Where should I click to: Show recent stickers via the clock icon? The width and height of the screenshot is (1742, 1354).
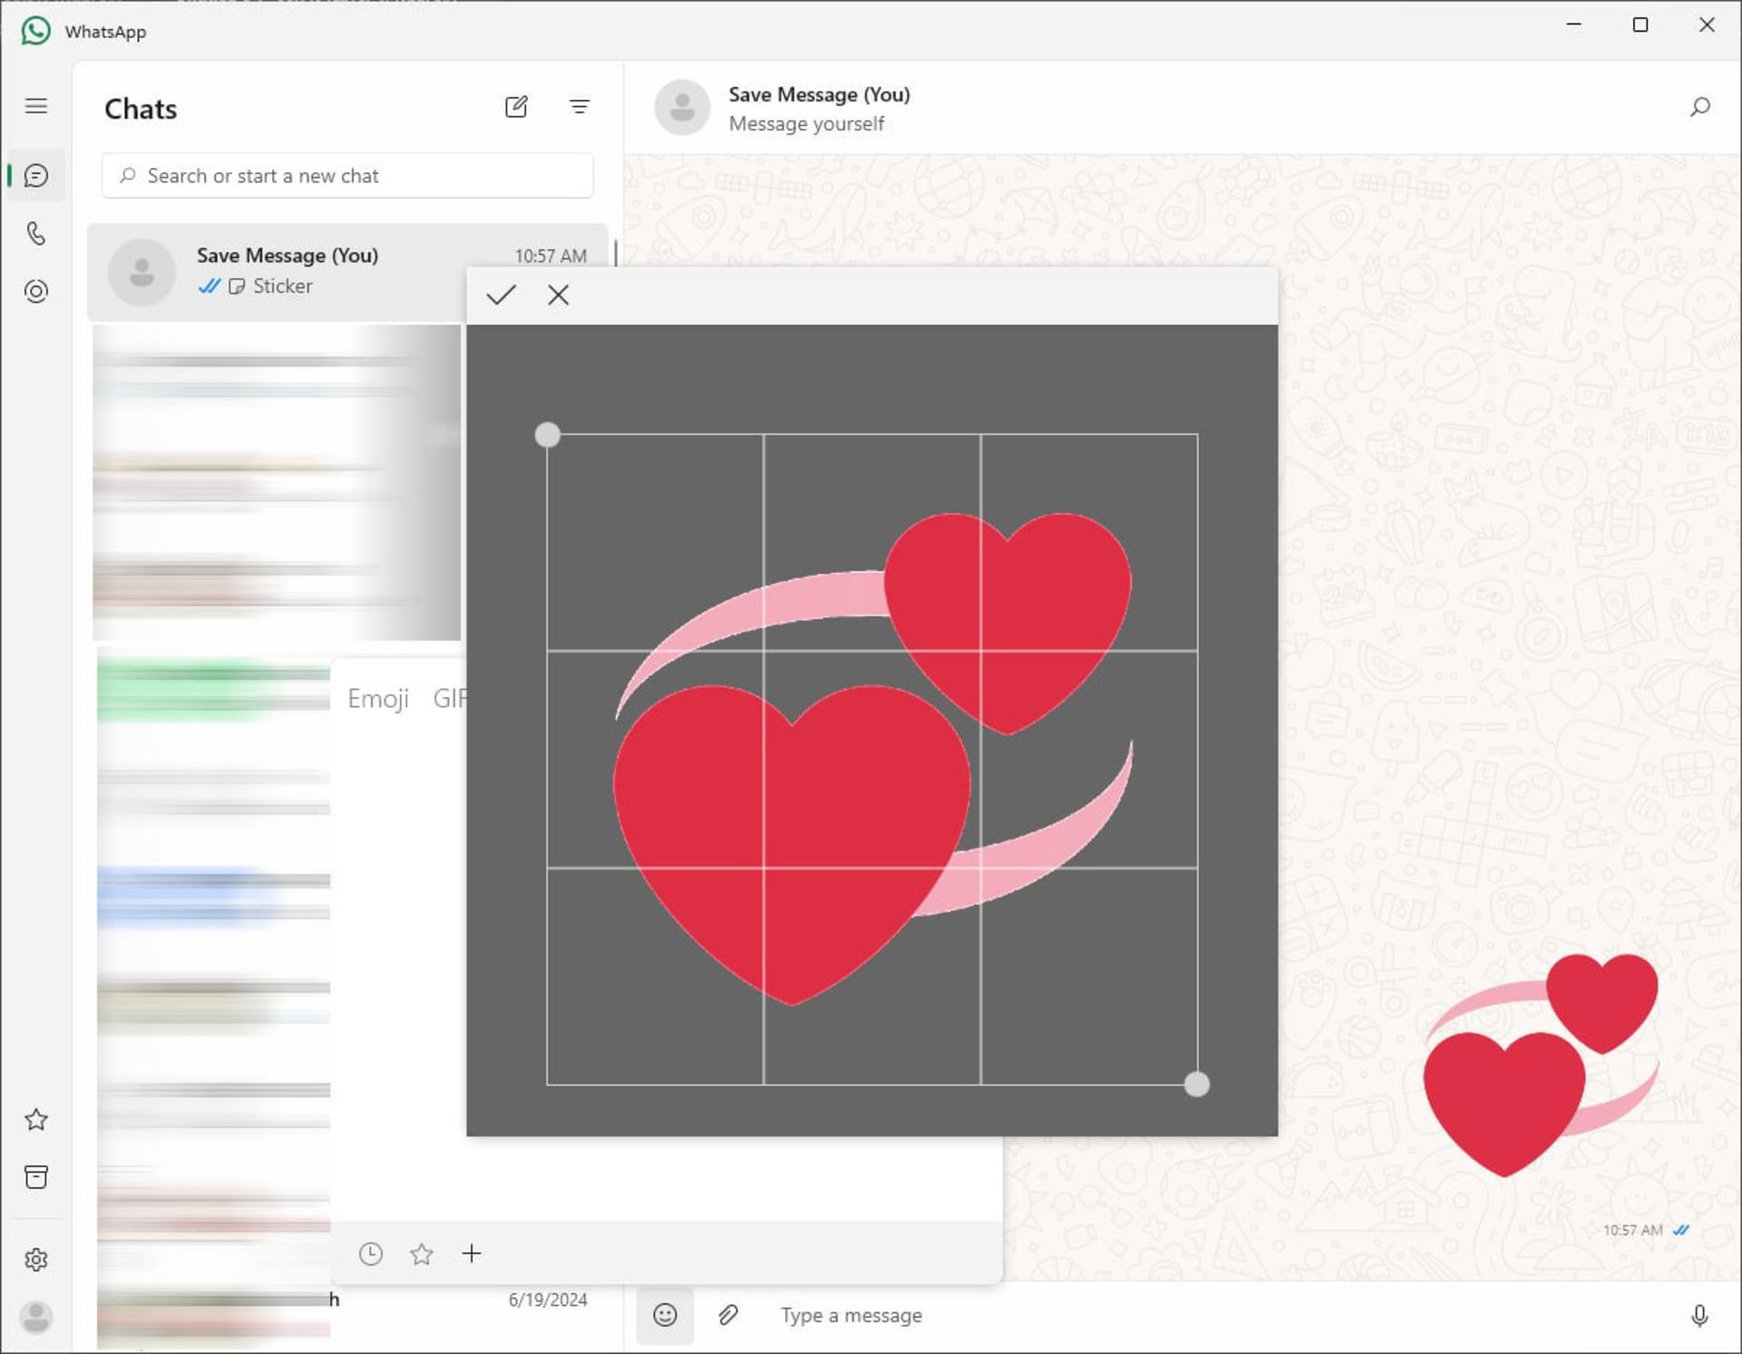(x=370, y=1254)
